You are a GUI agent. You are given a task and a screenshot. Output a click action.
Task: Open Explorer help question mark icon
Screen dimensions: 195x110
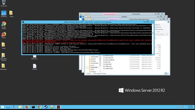168,22
